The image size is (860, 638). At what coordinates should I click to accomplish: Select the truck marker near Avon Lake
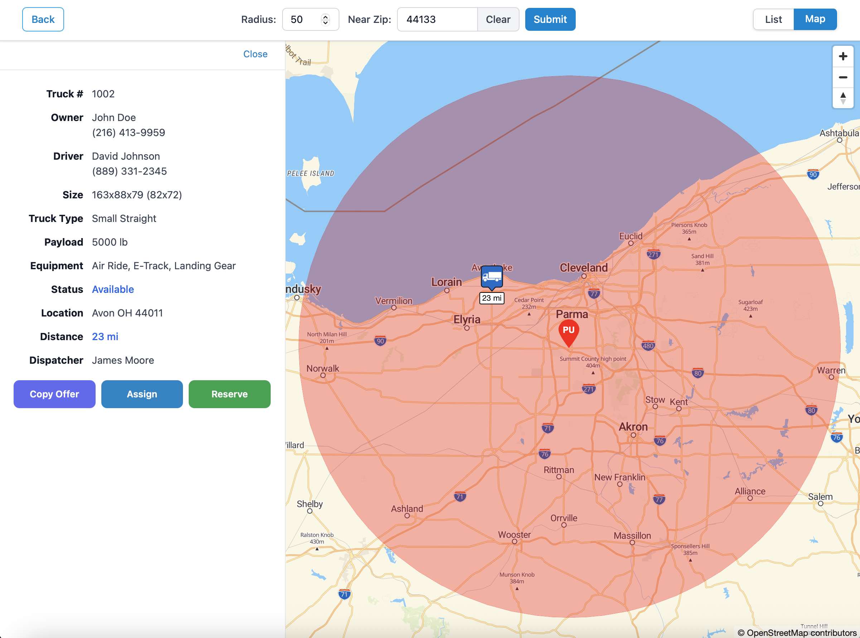491,276
